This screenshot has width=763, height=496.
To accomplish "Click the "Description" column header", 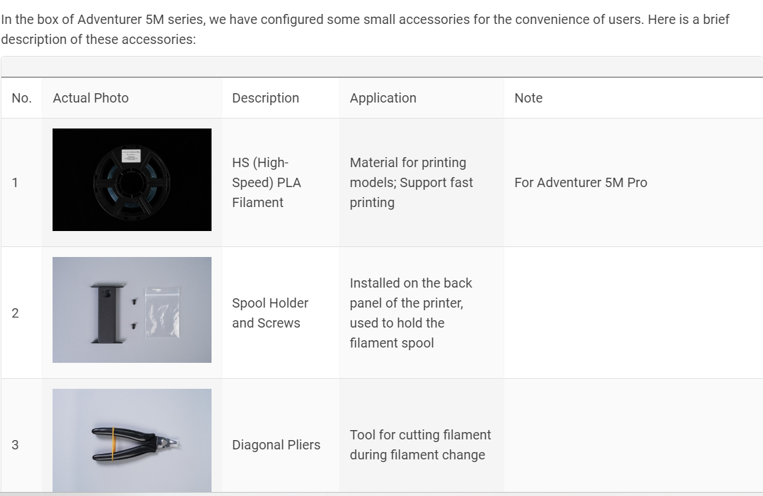I will click(265, 98).
